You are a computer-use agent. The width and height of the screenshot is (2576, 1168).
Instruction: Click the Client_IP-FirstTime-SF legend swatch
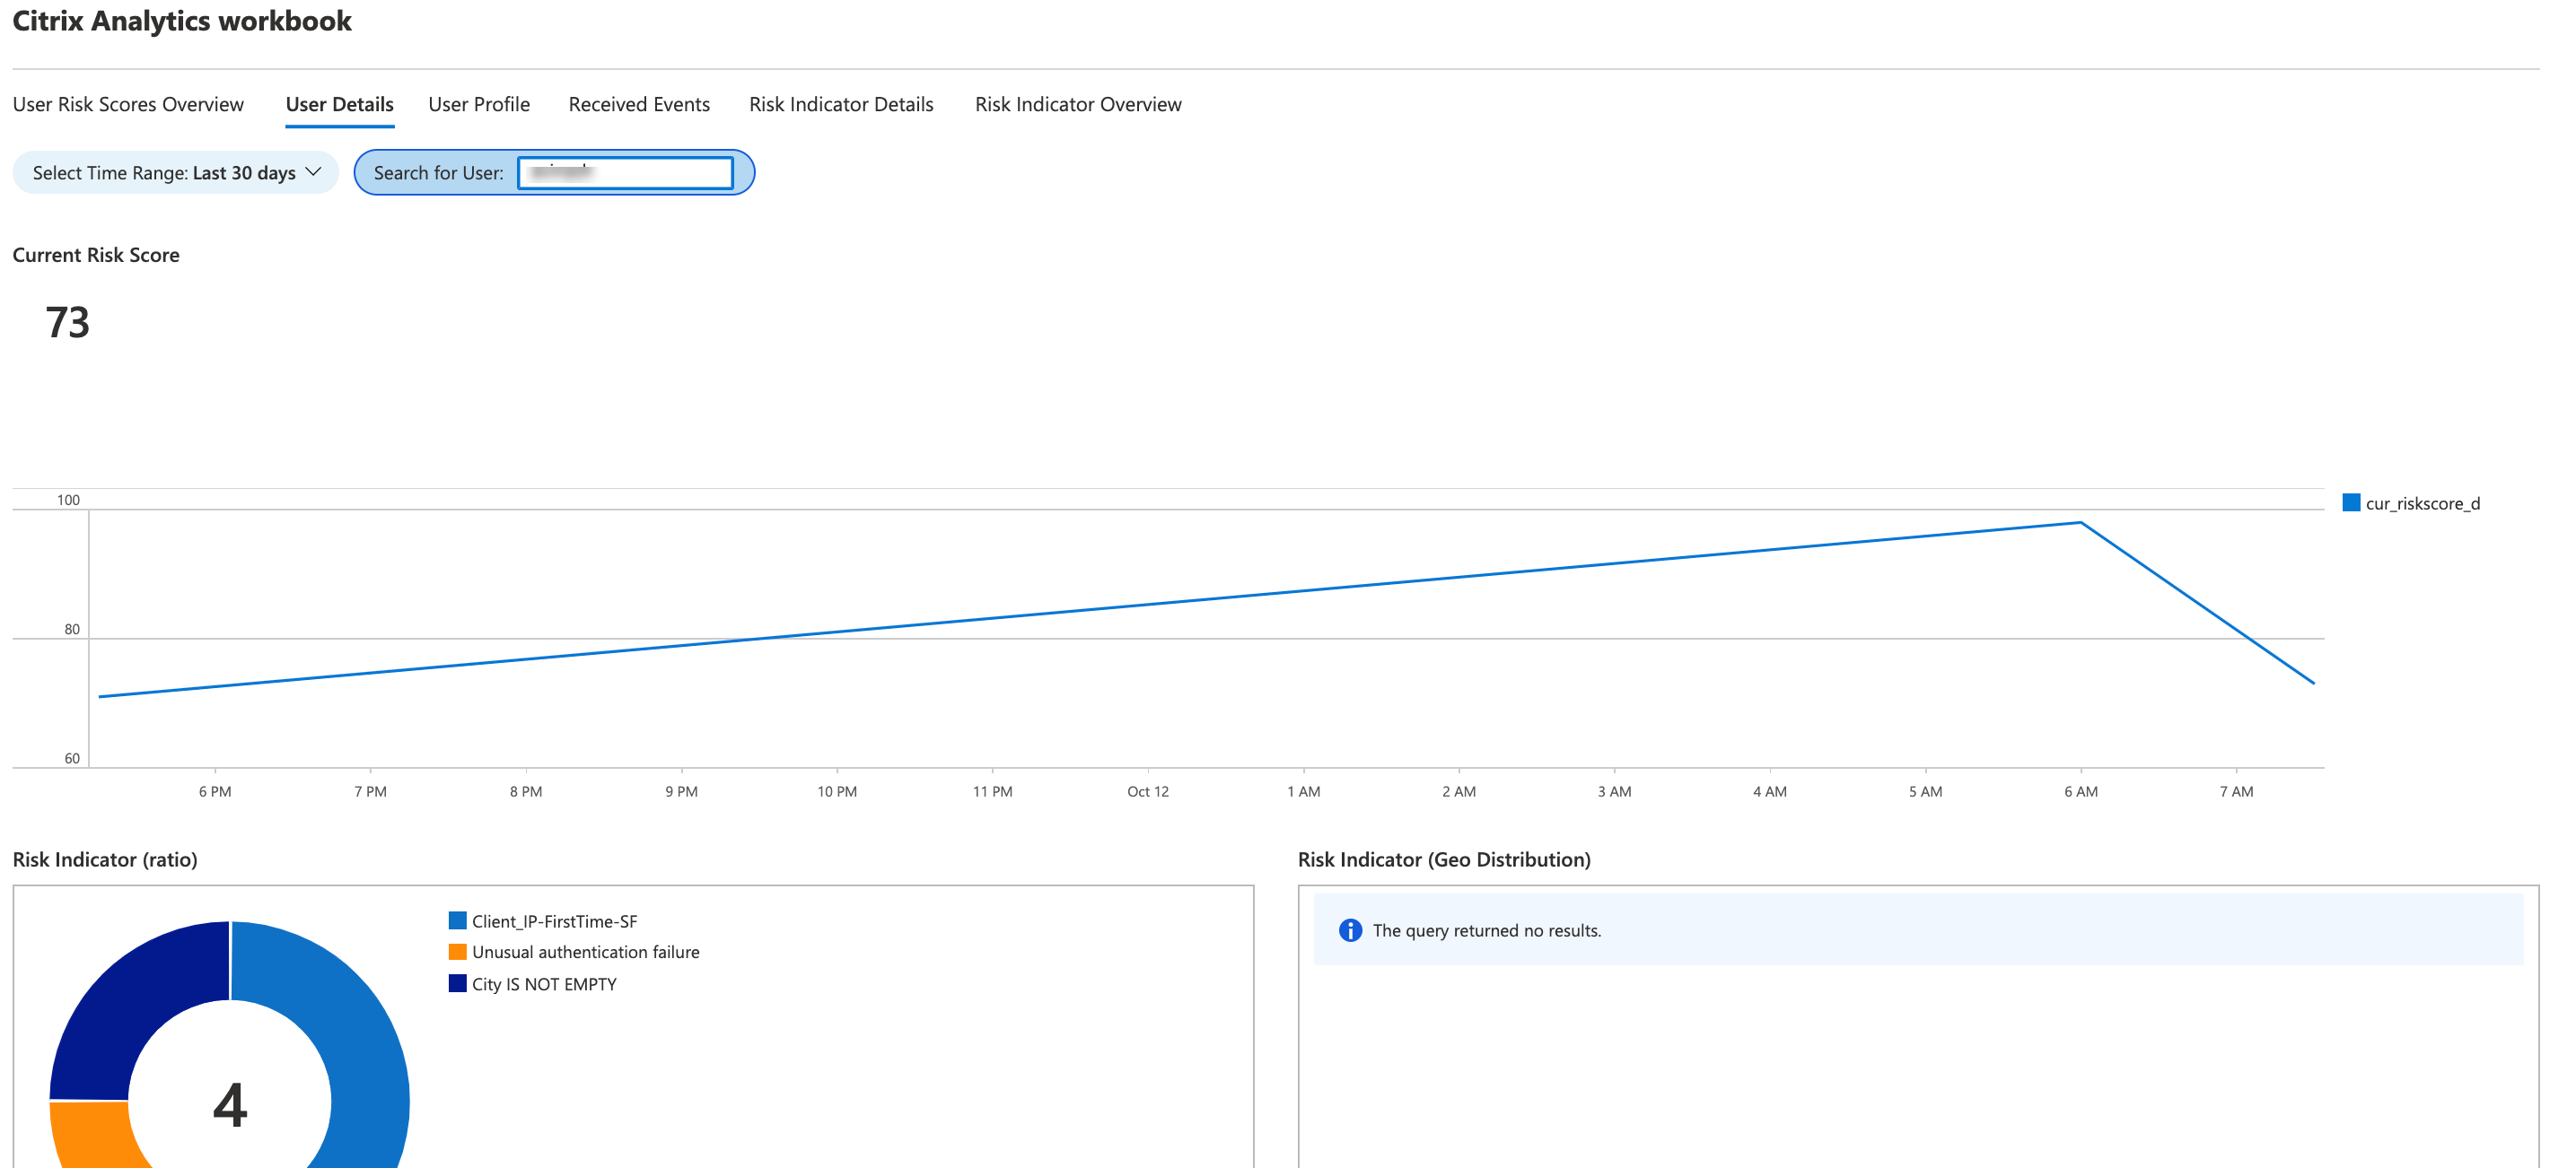[x=458, y=920]
